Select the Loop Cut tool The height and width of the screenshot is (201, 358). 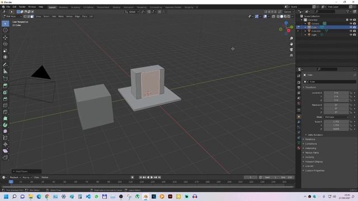tap(5, 106)
